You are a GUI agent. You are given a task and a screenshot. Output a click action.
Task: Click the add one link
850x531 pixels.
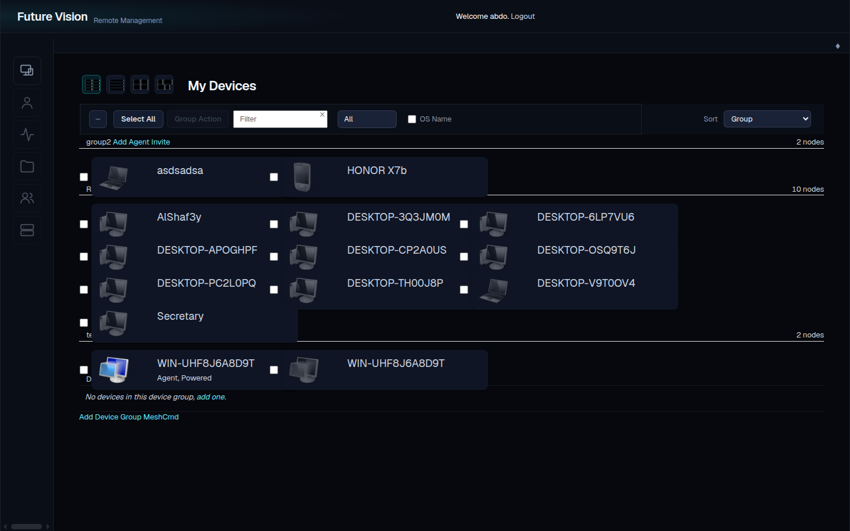point(211,397)
